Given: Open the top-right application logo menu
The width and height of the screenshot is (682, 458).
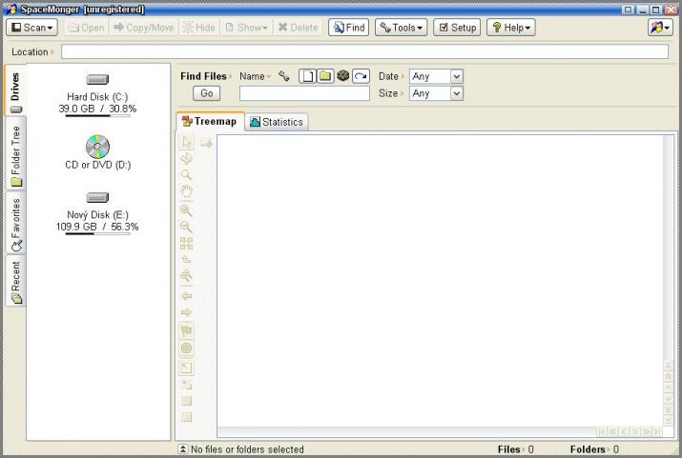Looking at the screenshot, I should coord(660,28).
